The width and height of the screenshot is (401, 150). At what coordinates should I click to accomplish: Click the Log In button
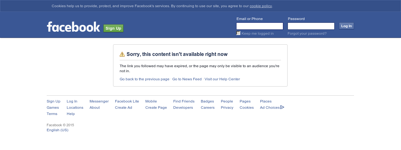tap(346, 26)
